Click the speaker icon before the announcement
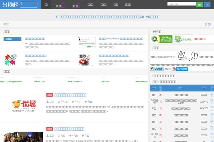This screenshot has width=214, height=142. coord(57,17)
